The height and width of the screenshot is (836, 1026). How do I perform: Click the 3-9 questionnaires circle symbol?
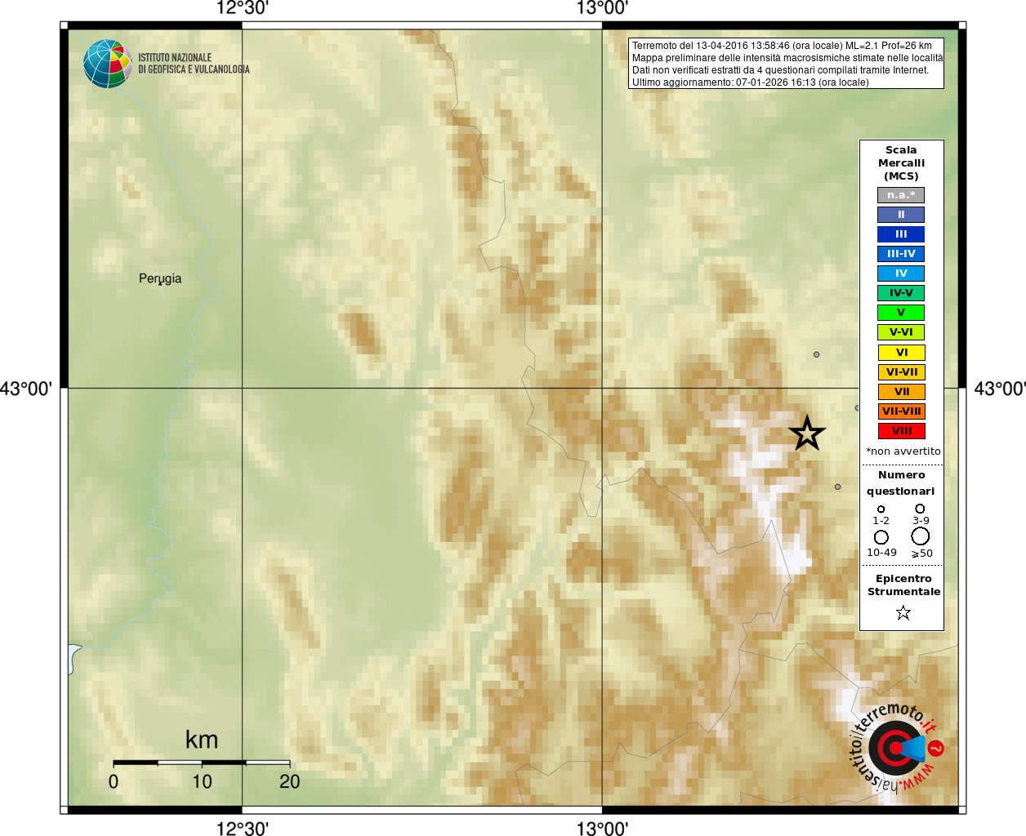[920, 508]
